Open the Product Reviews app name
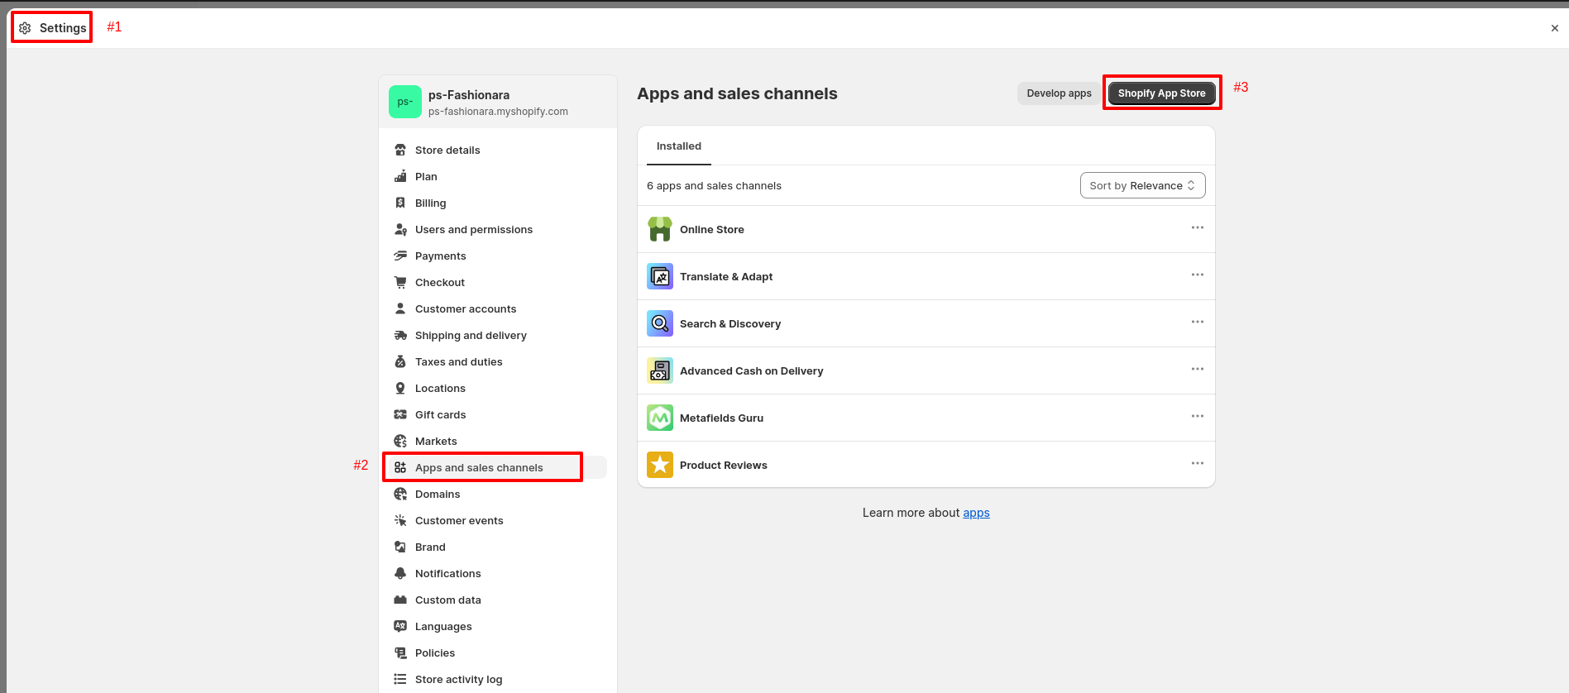The image size is (1569, 693). 724,466
